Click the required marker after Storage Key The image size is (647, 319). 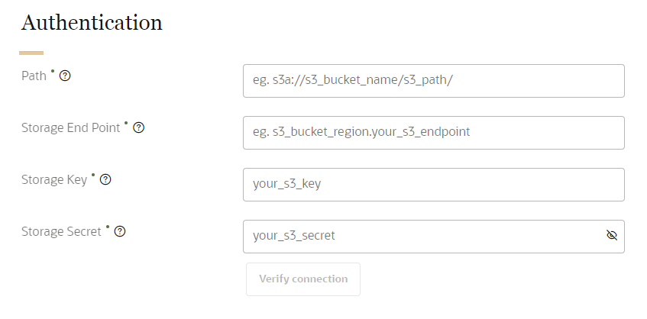point(93,176)
